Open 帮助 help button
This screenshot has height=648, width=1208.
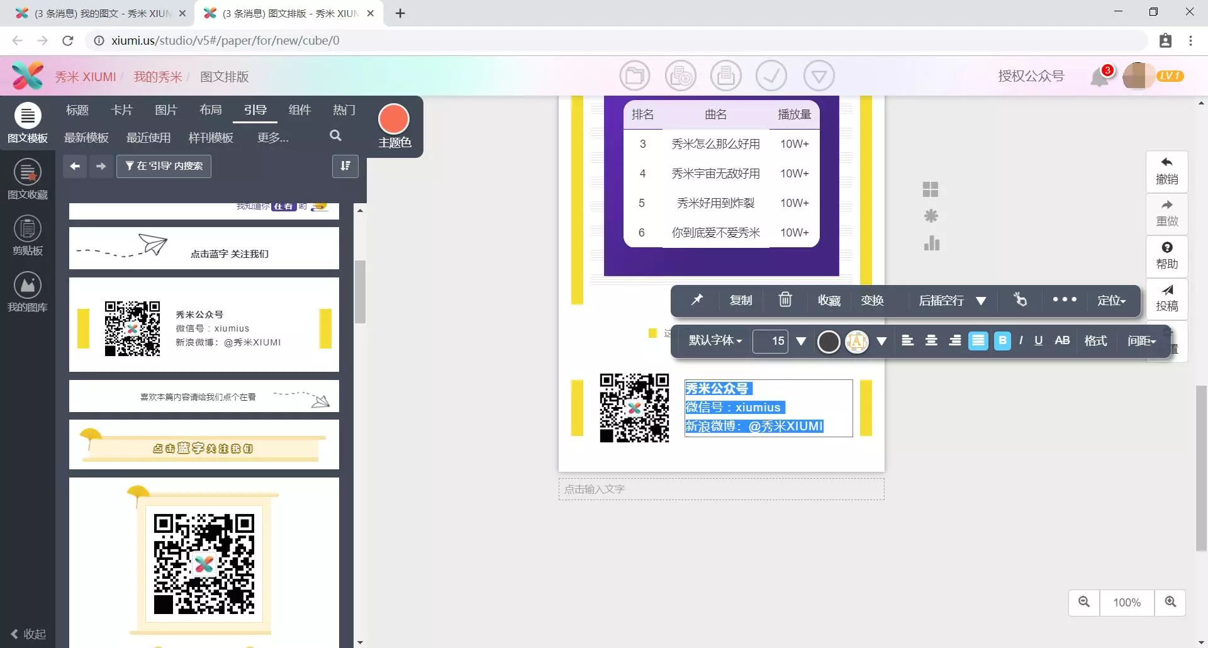click(1167, 256)
